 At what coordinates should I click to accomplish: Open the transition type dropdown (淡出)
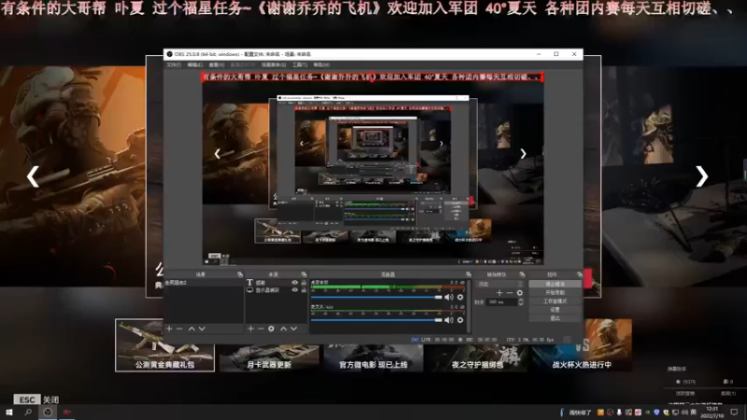pos(500,284)
